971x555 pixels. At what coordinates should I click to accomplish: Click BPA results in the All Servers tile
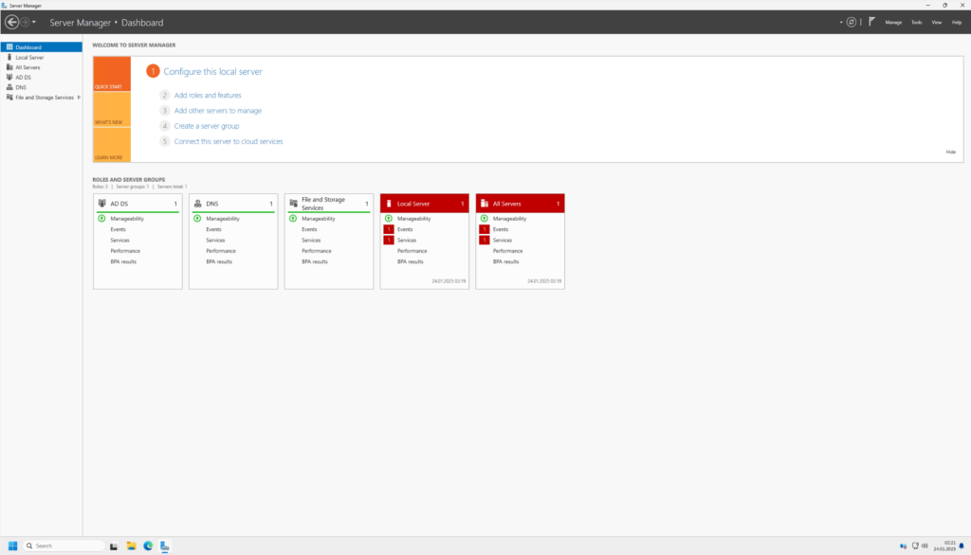pyautogui.click(x=506, y=261)
